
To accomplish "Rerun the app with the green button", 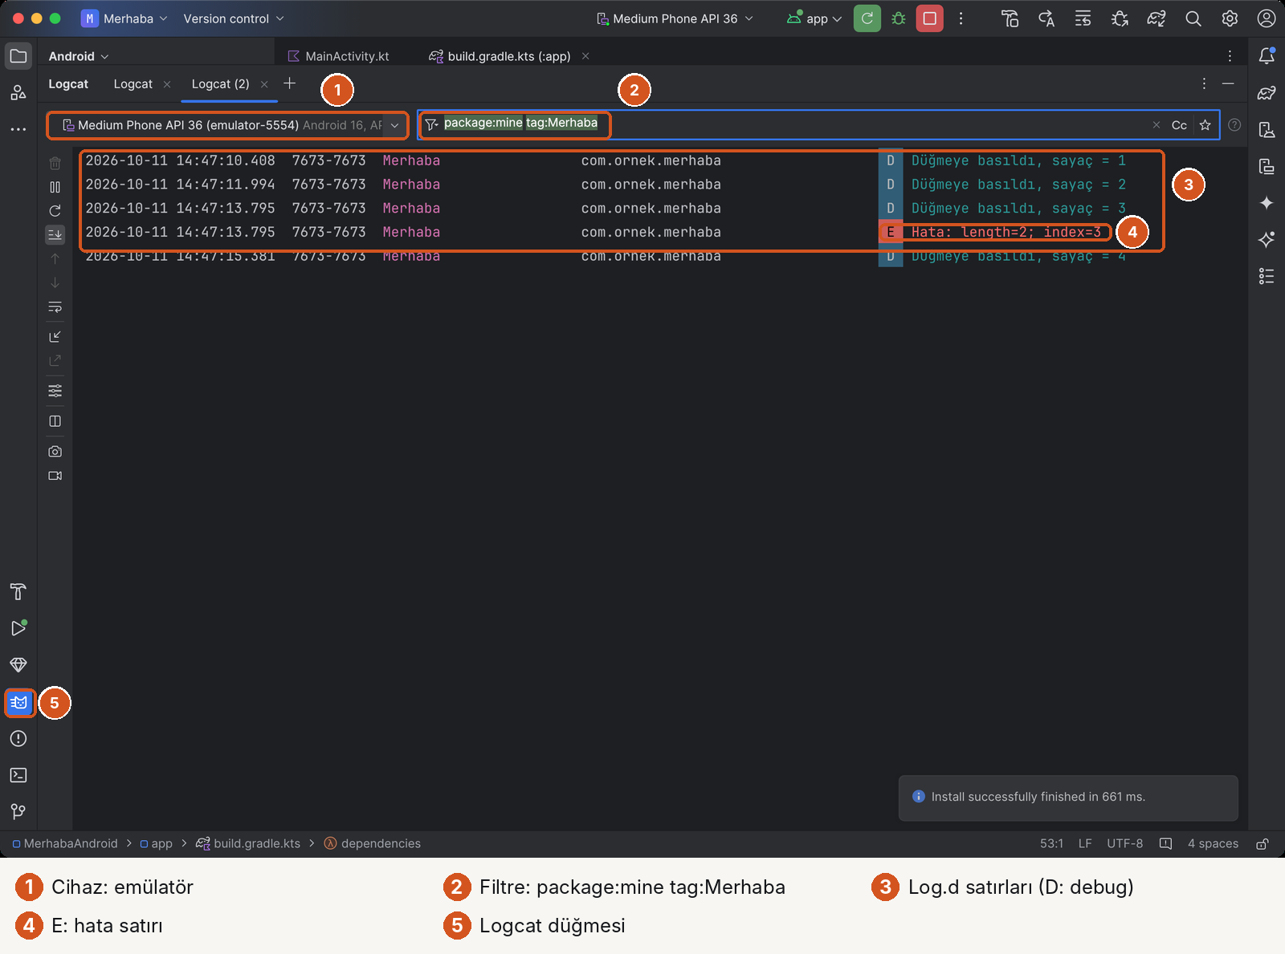I will (x=867, y=18).
